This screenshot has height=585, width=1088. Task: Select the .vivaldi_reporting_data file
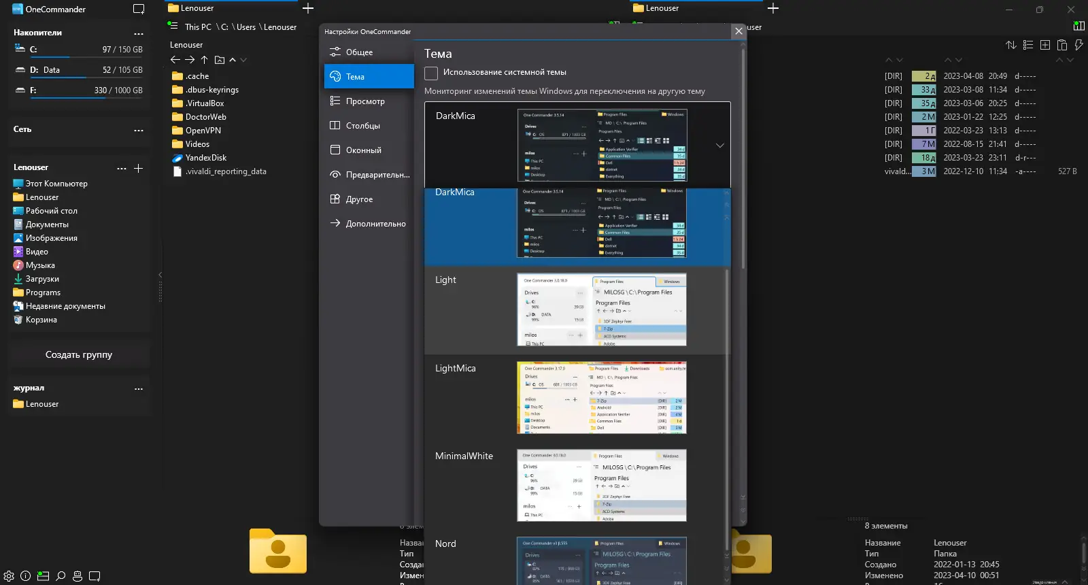(219, 171)
